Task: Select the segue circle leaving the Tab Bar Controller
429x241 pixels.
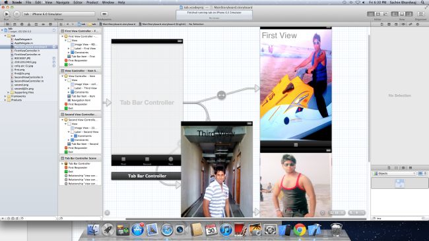Action: (221, 95)
